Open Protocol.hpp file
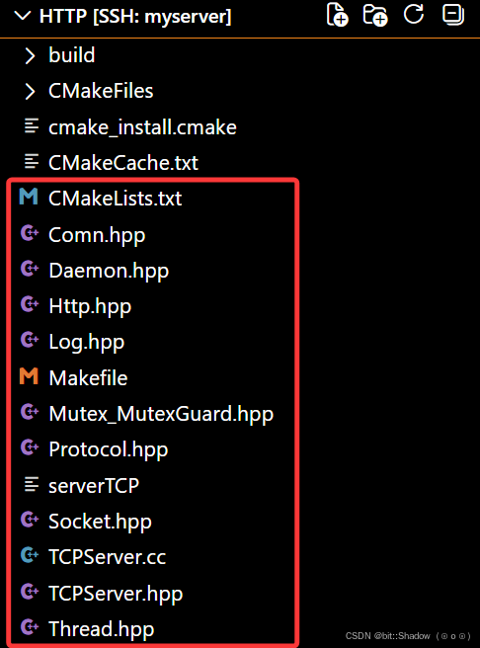Image resolution: width=480 pixels, height=648 pixels. (x=109, y=449)
